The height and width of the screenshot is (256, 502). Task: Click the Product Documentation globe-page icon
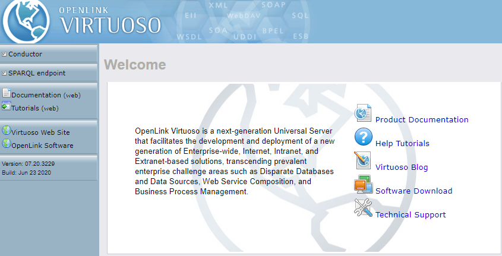click(363, 113)
